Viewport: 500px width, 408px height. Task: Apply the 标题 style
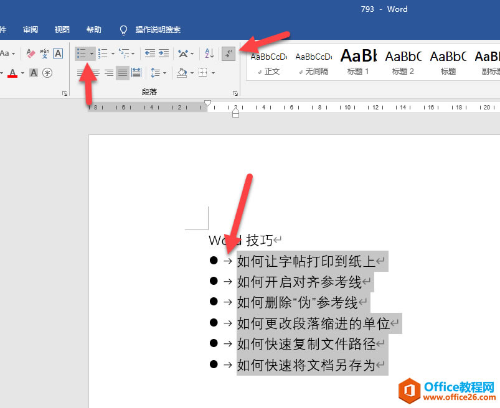tap(448, 63)
